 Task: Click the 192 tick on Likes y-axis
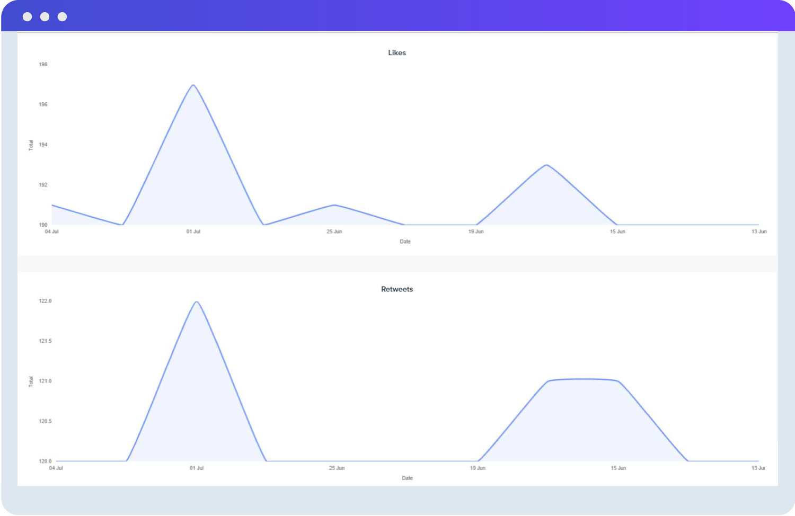click(43, 185)
